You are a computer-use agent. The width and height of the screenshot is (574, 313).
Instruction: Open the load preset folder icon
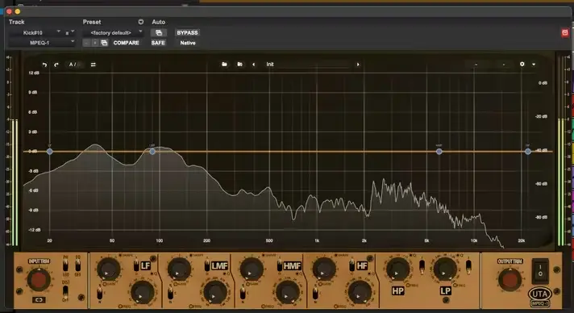[x=224, y=65]
